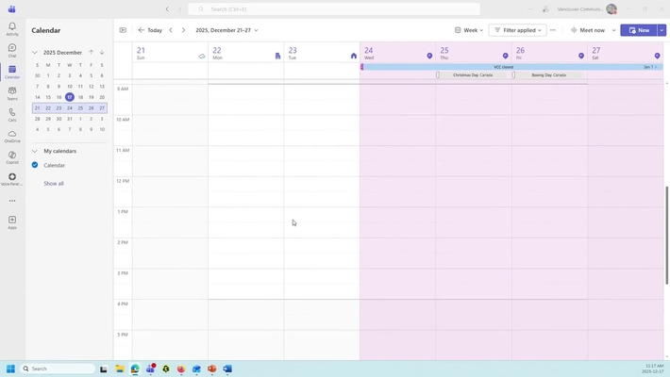Open the Christmas Day Canada event
Viewport: 670px width, 377px height.
[473, 75]
